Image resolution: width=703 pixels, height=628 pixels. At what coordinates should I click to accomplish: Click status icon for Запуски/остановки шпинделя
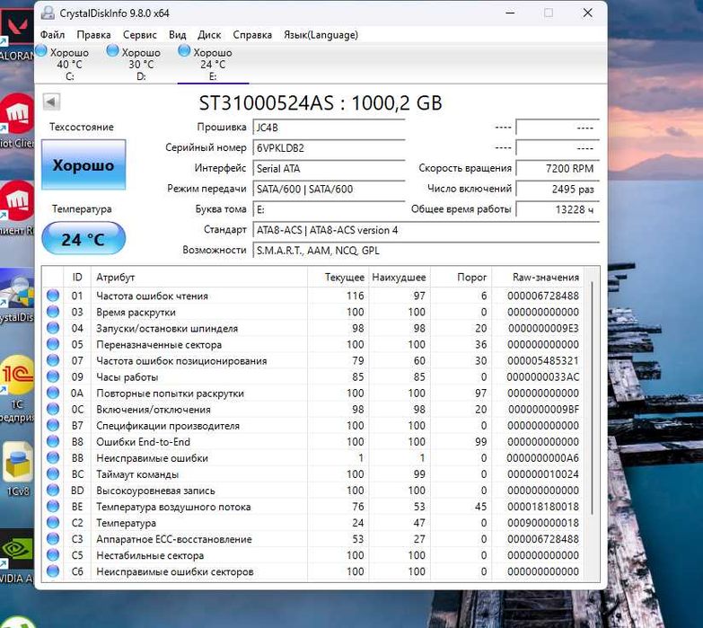point(53,328)
